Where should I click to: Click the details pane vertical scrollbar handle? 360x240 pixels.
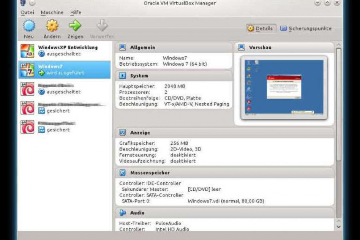[x=338, y=104]
